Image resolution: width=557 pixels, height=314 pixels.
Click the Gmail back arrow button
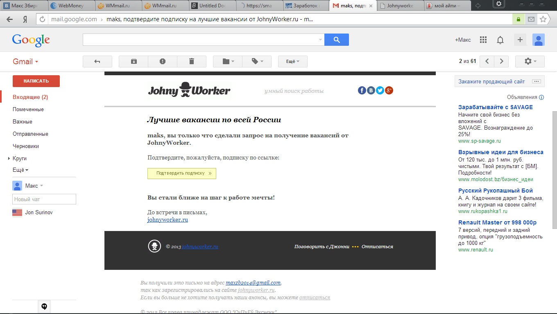point(97,61)
